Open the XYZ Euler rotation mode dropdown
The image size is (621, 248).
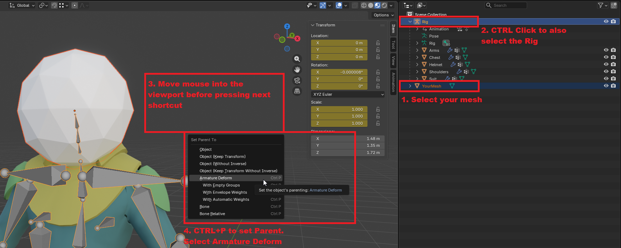tap(348, 94)
